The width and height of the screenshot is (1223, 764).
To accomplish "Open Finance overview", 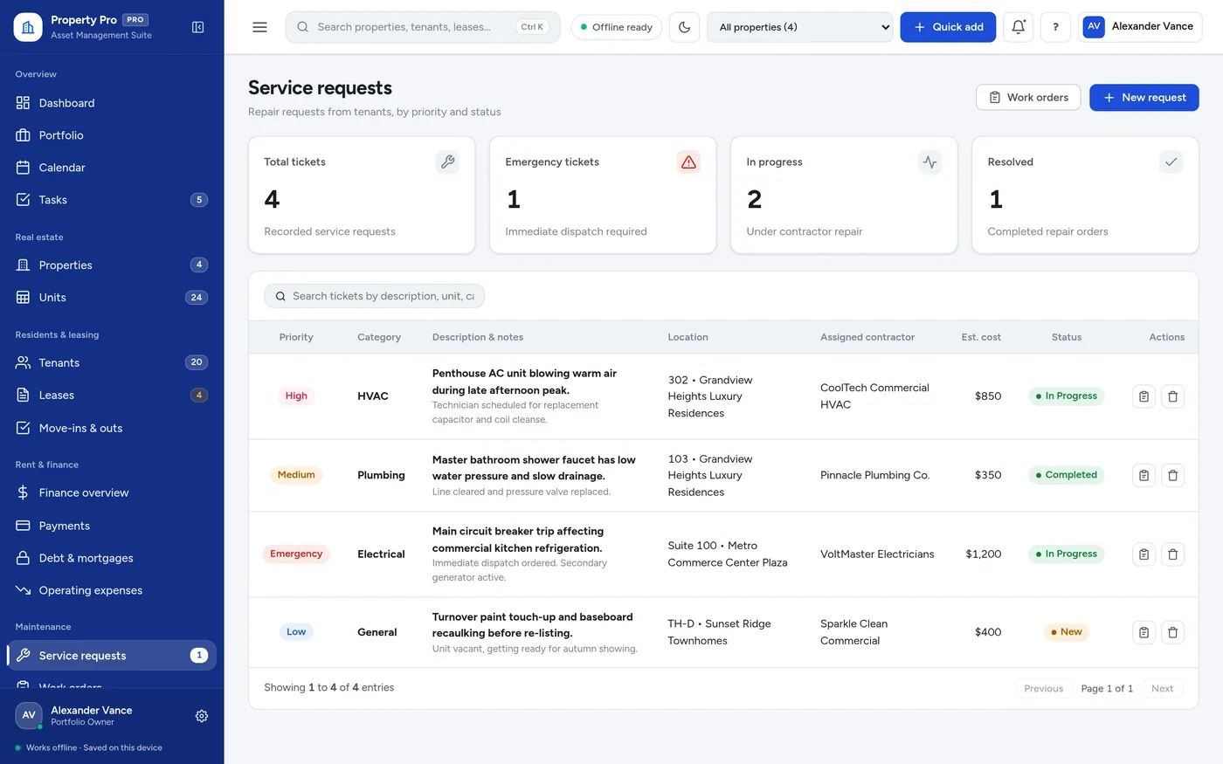I will (112, 492).
